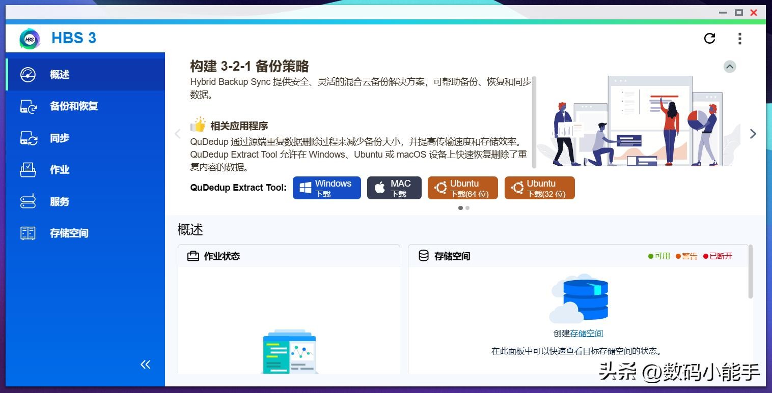Image resolution: width=772 pixels, height=393 pixels.
Task: Go to previous banner slide
Action: coord(178,134)
